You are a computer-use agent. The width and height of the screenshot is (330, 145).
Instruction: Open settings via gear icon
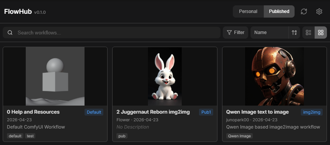click(319, 11)
